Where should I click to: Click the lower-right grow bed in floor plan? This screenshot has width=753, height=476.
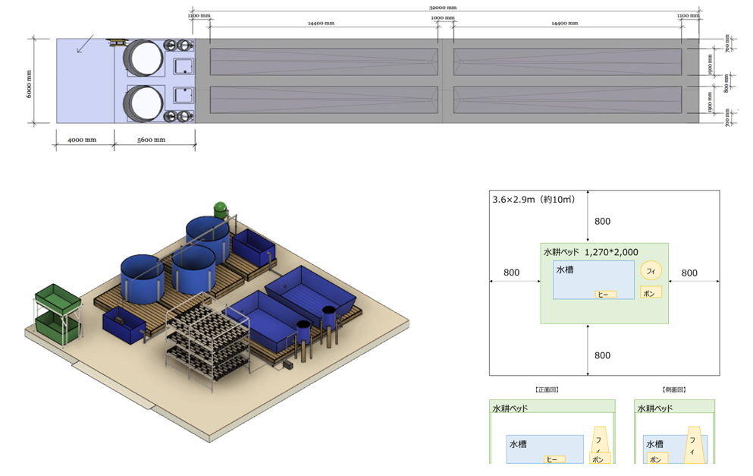568,99
